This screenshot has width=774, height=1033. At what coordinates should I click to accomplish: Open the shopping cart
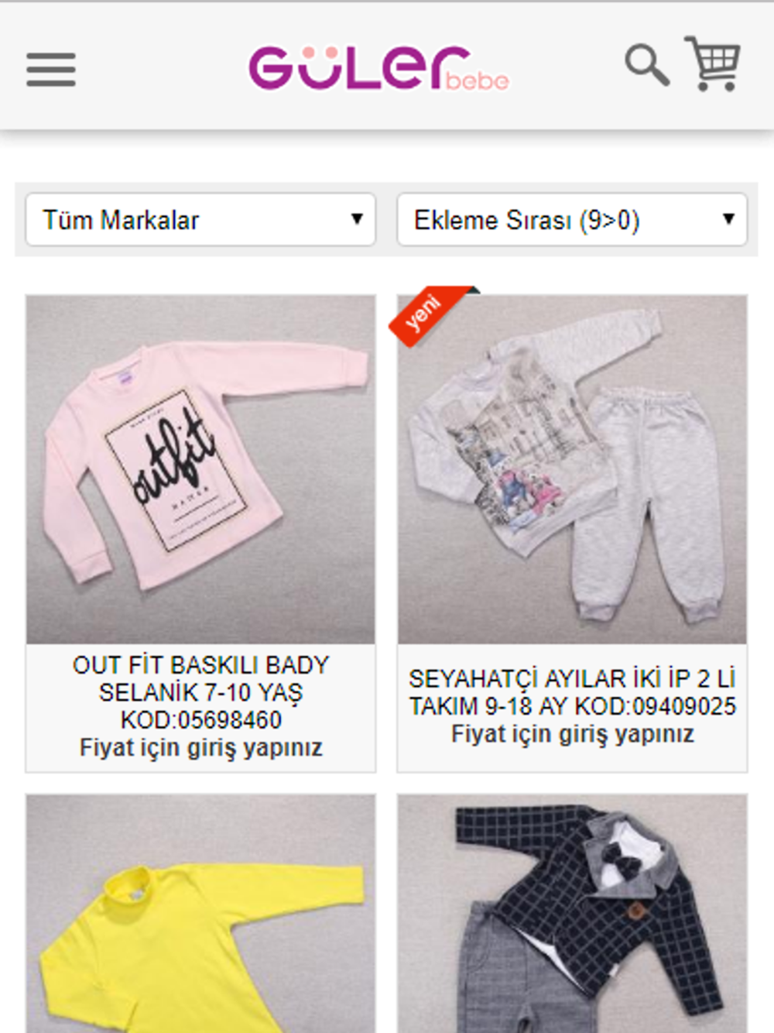(x=713, y=63)
